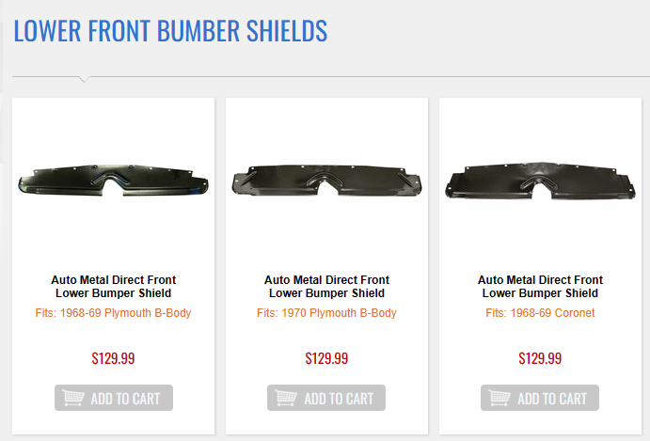650x441 pixels.
Task: Click cart icon for 1970 Plymouth B-Body shield
Action: (286, 399)
